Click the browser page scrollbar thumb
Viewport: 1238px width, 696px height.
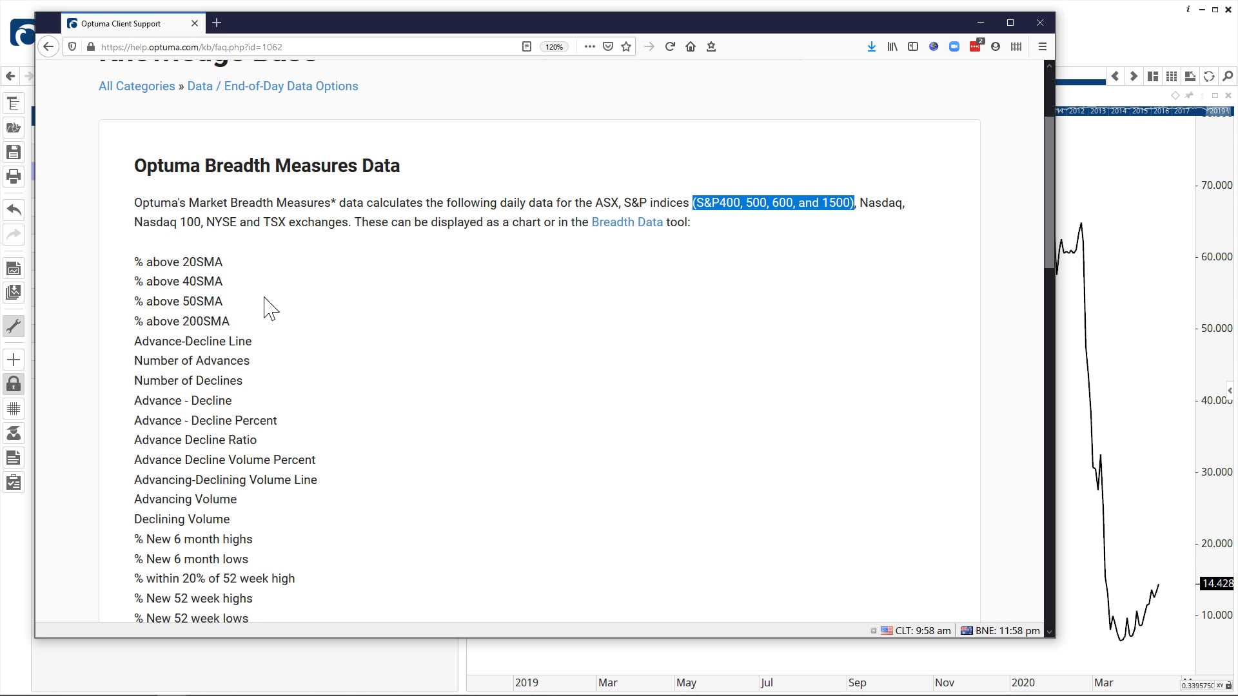(1050, 191)
